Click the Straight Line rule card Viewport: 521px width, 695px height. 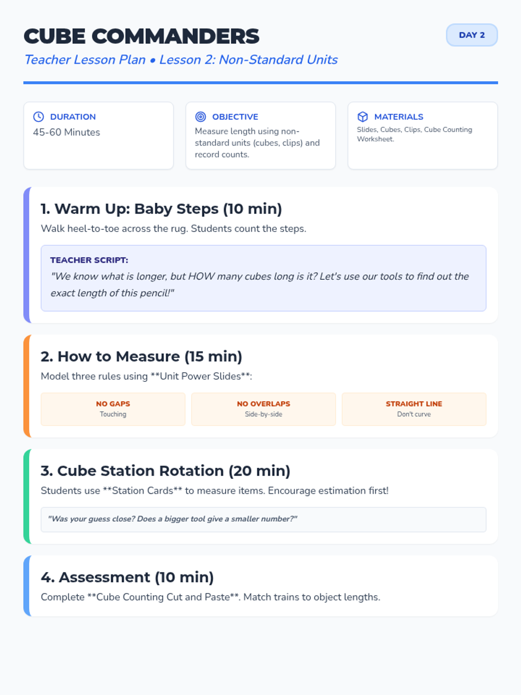(414, 409)
